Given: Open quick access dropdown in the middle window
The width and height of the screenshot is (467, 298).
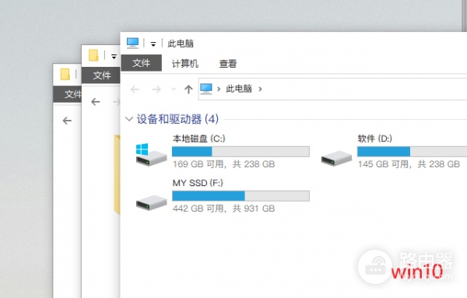Looking at the screenshot, I should pos(114,56).
